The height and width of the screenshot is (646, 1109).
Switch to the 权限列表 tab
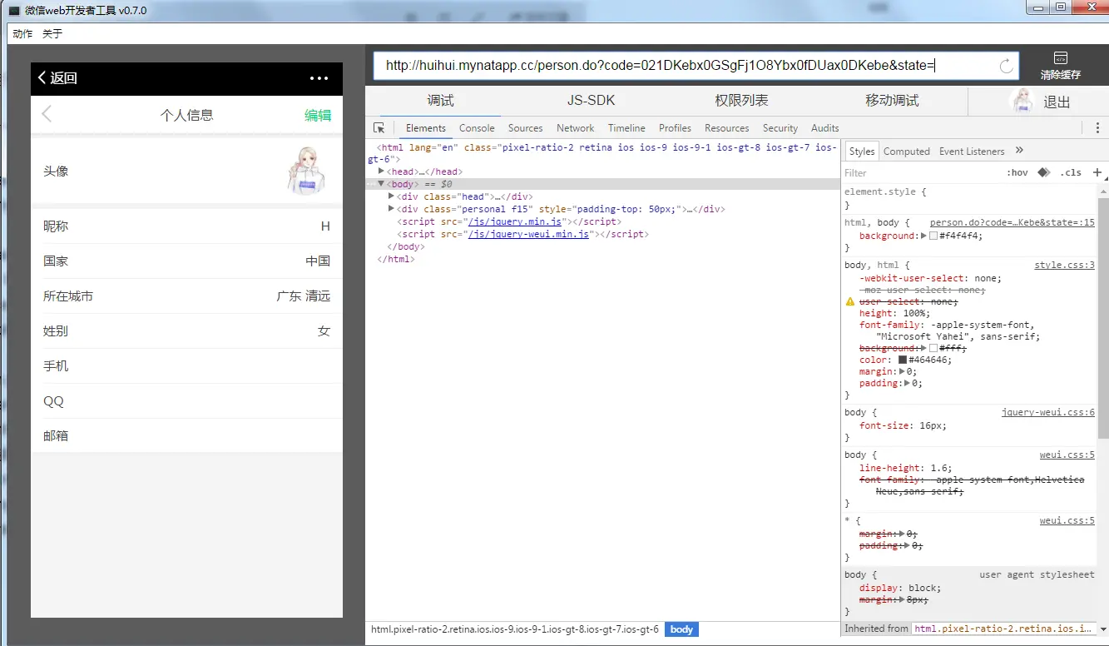tap(741, 101)
